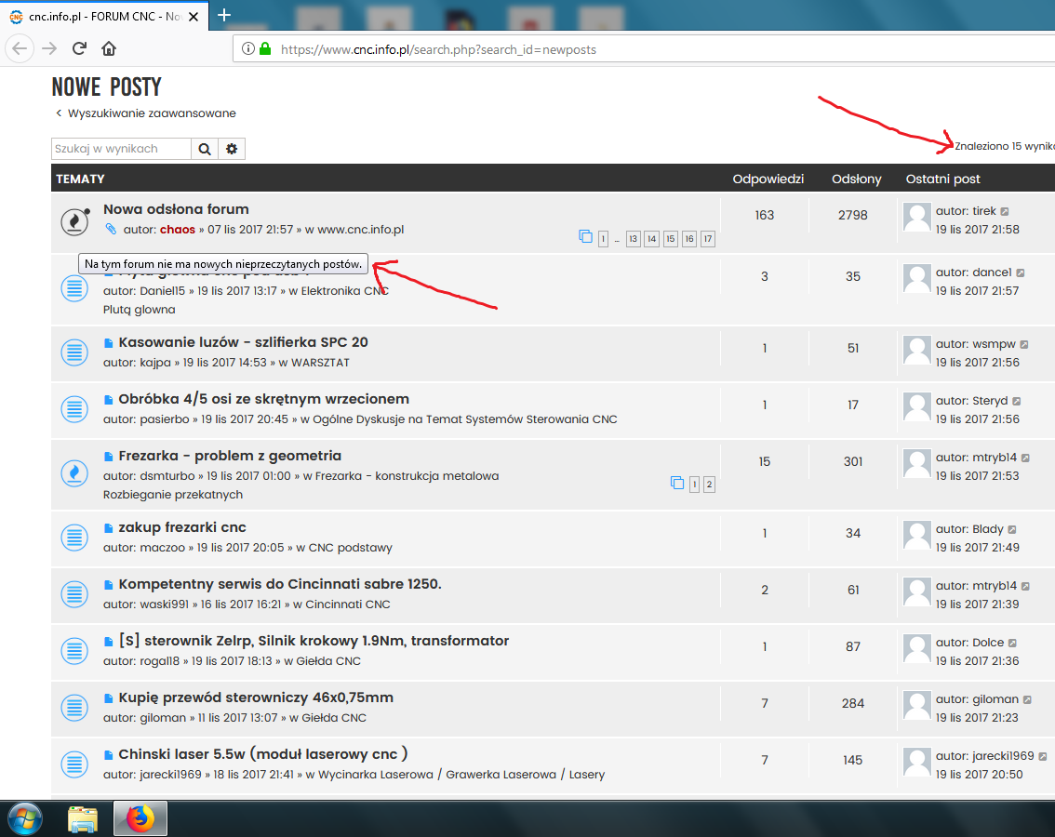Open advanced search gear icon
1055x837 pixels.
point(232,149)
